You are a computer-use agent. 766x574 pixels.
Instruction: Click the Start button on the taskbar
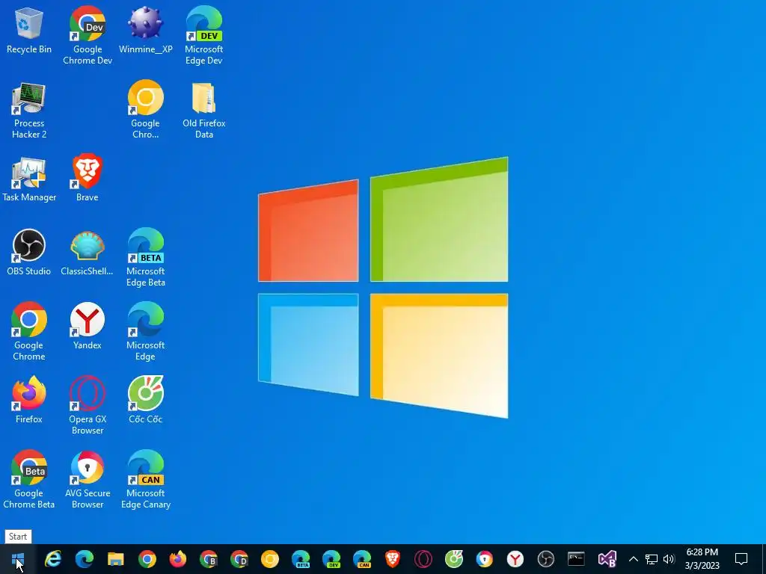pyautogui.click(x=18, y=559)
